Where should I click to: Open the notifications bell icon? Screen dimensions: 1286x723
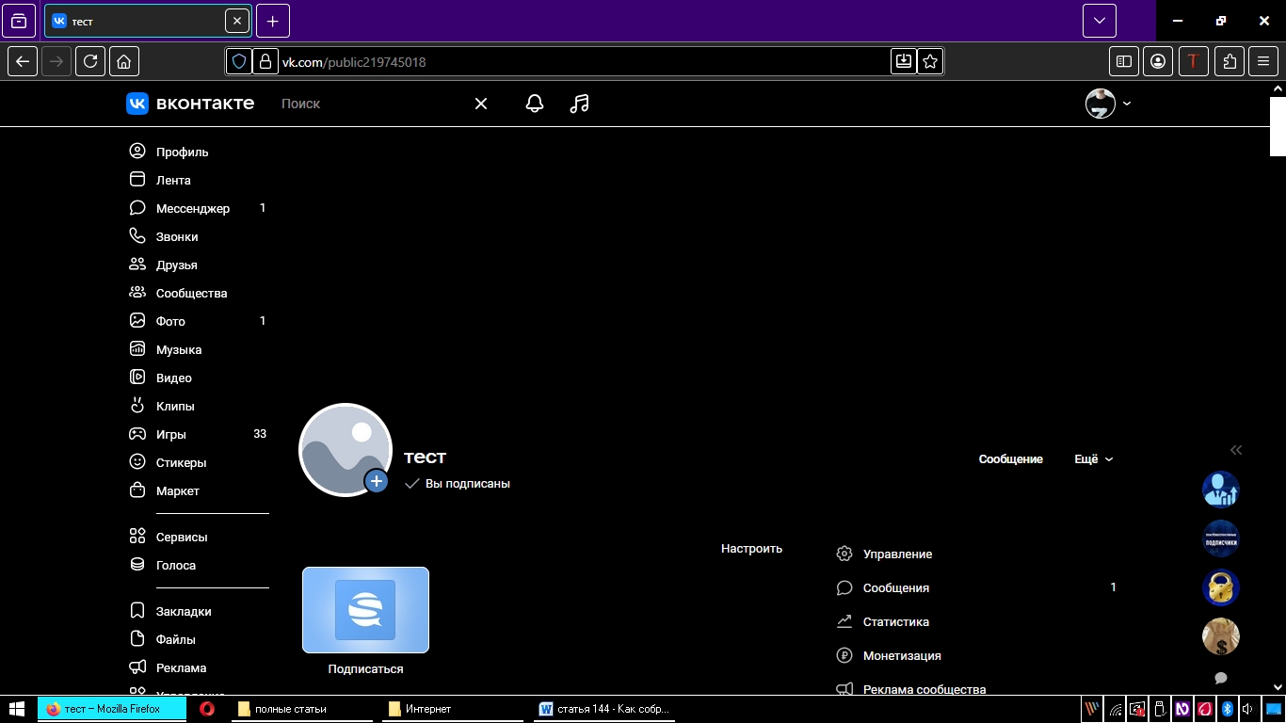click(x=535, y=104)
